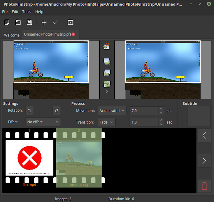The height and width of the screenshot is (202, 214).
Task: Close the Unnamed PhotoFilmStrip.pfs tab
Action: 74,34
